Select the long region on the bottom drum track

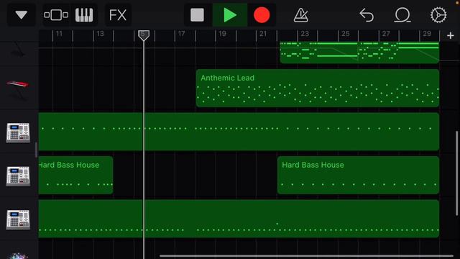coord(239,219)
